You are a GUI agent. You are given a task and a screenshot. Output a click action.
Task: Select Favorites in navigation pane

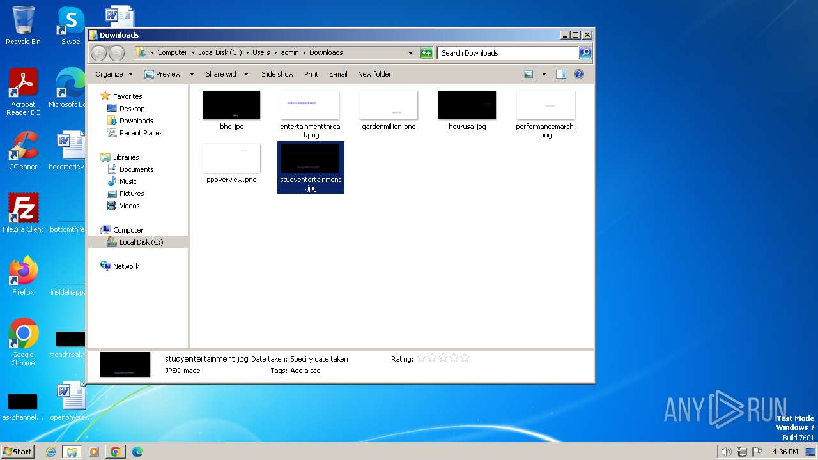[127, 96]
